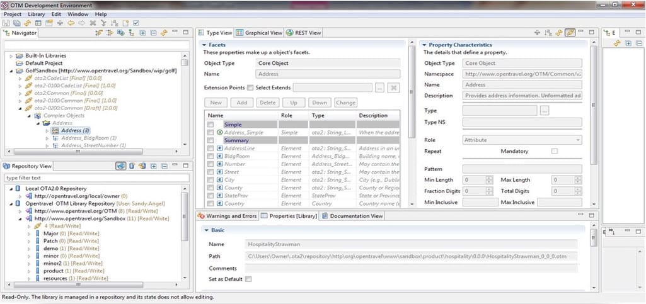Viewport: 646px width, 304px height.
Task: Expand the demo (1) repository node
Action: tap(29, 249)
